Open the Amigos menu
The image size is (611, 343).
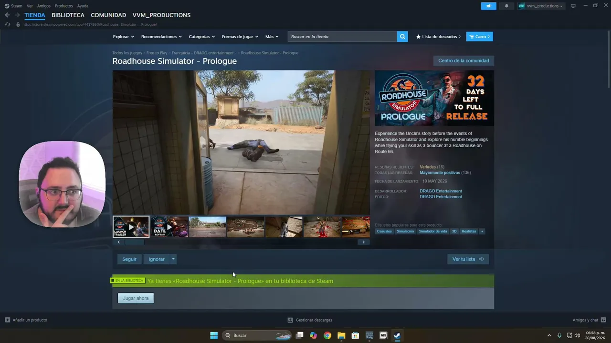pyautogui.click(x=44, y=6)
